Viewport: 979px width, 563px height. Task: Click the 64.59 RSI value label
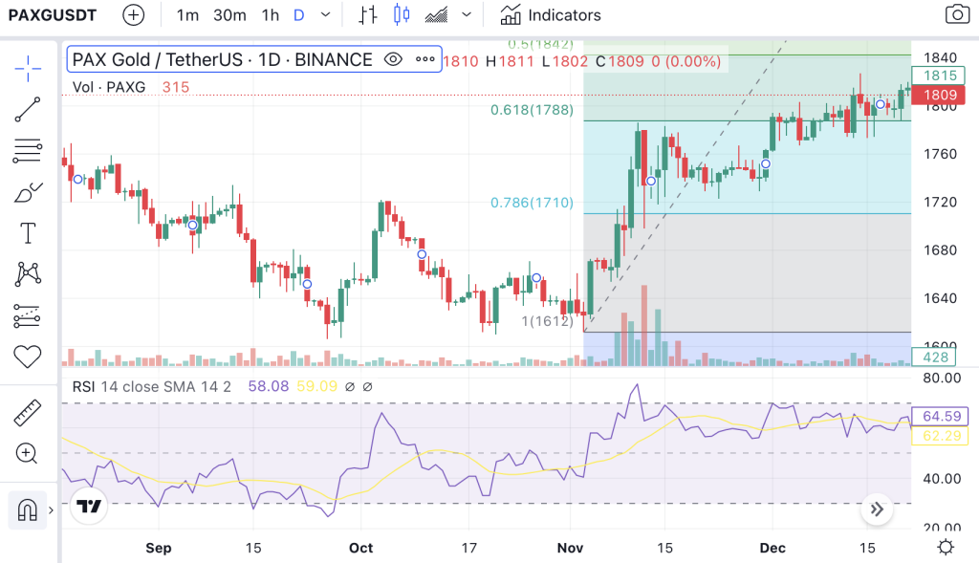point(941,417)
